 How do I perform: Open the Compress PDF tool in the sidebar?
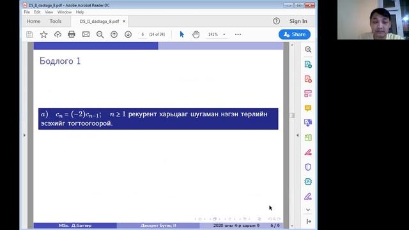tap(308, 181)
